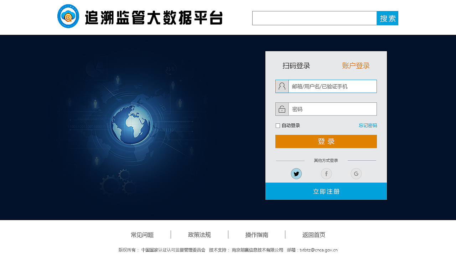The height and width of the screenshot is (256, 456).
Task: Click inside the top search input box
Action: (313, 18)
